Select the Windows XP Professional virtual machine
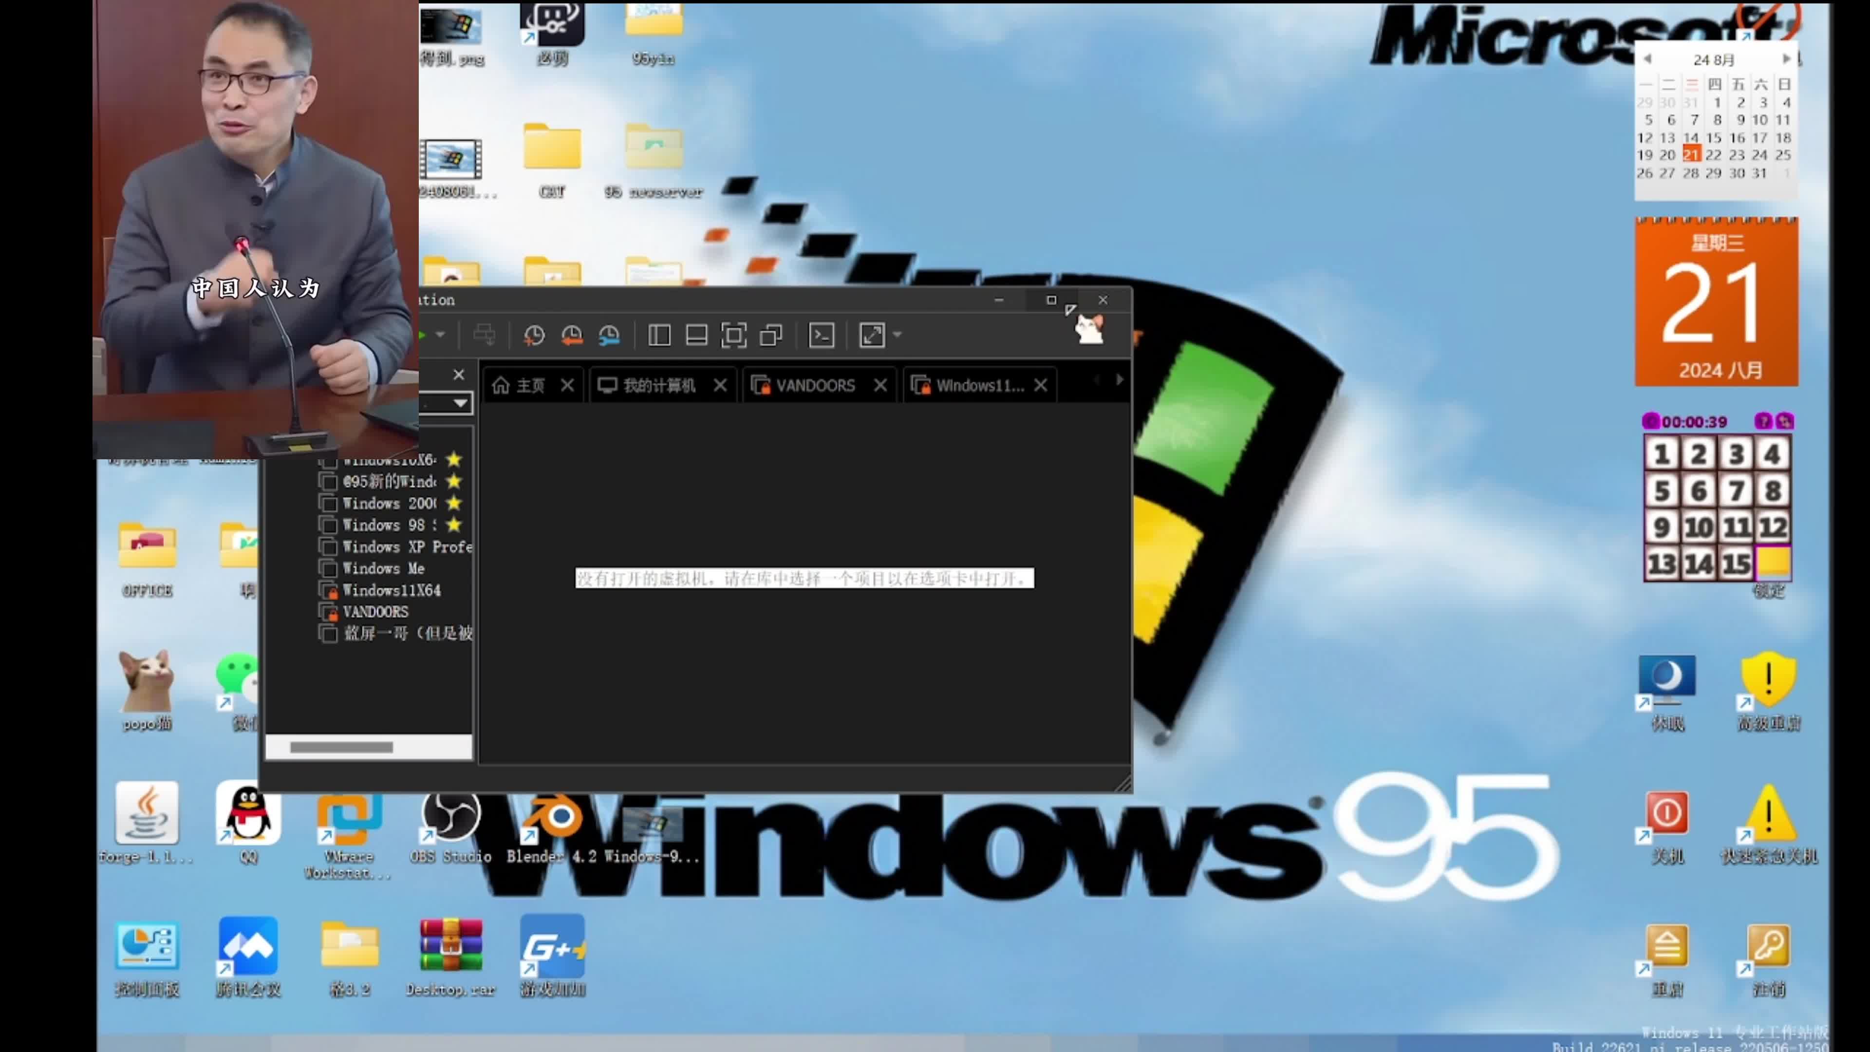This screenshot has width=1870, height=1052. tap(404, 546)
